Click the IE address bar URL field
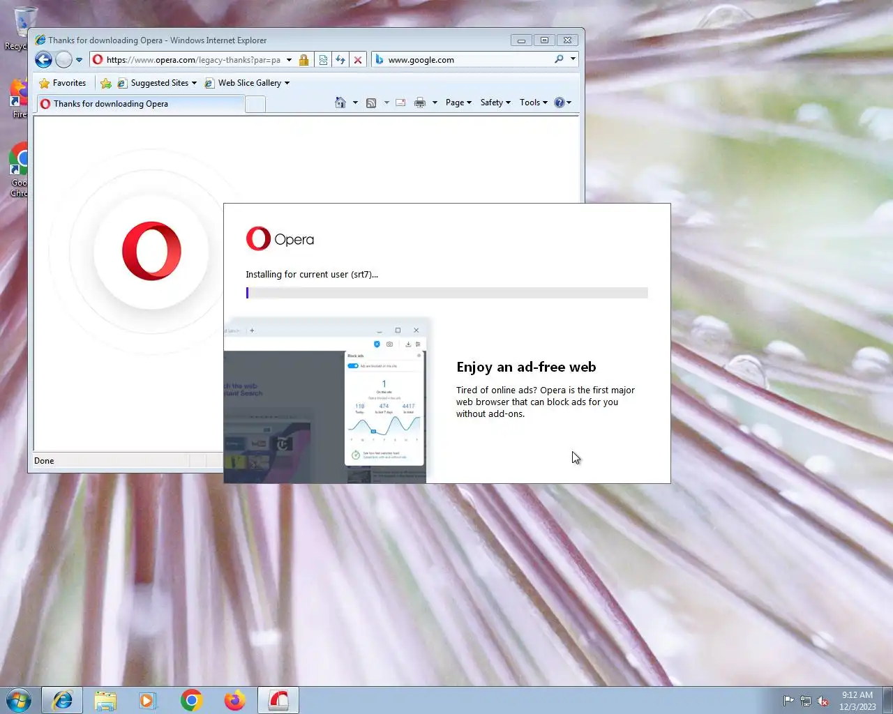This screenshot has width=893, height=714. pyautogui.click(x=193, y=60)
